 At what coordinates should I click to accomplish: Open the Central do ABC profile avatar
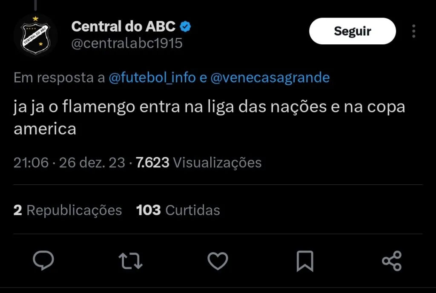click(x=36, y=36)
